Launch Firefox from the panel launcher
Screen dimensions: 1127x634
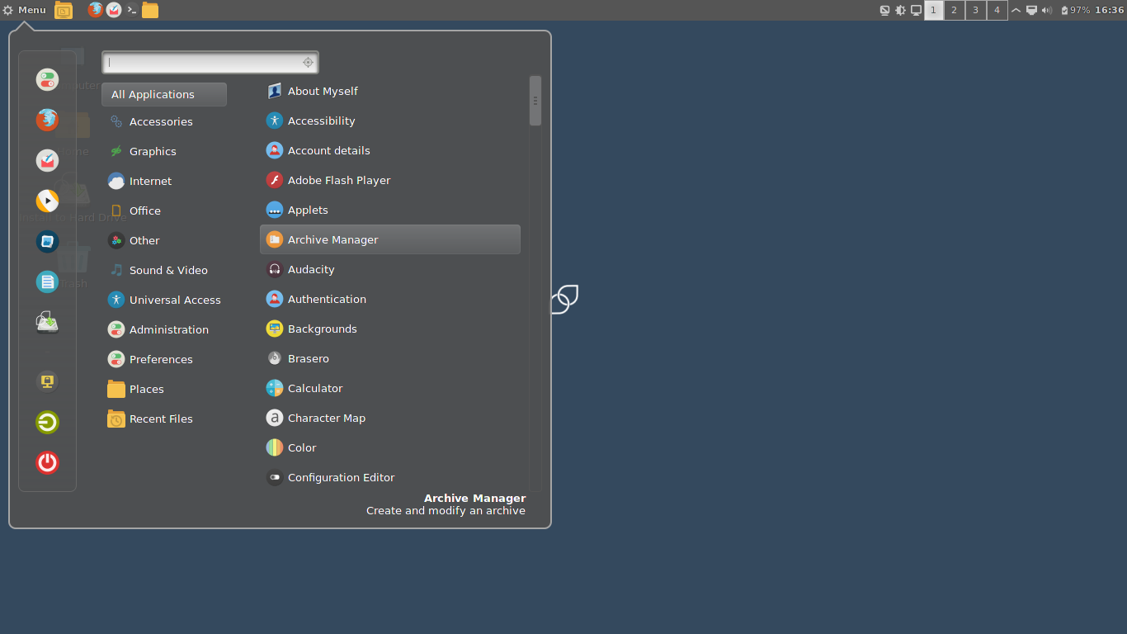coord(96,10)
